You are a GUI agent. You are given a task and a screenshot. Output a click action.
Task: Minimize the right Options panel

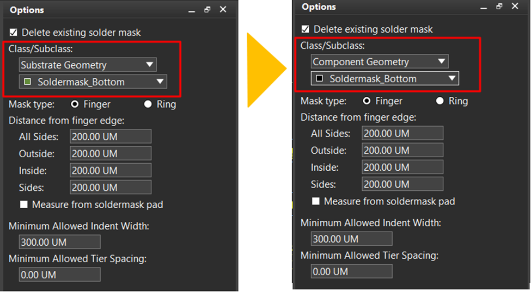click(484, 8)
